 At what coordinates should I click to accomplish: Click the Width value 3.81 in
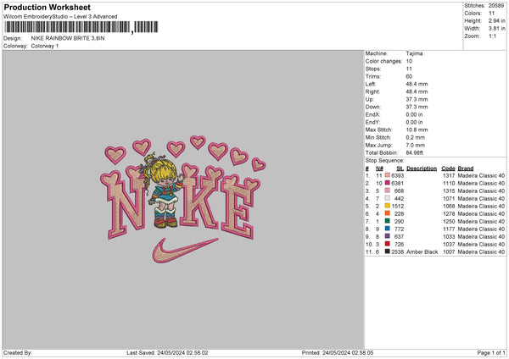pos(496,29)
